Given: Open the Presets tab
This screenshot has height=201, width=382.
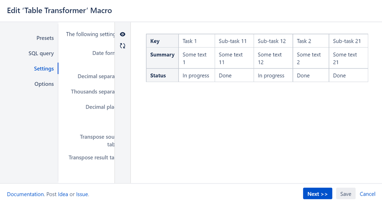Looking at the screenshot, I should pyautogui.click(x=45, y=38).
